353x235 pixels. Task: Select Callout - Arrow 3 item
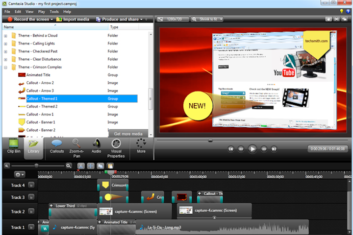(x=40, y=91)
